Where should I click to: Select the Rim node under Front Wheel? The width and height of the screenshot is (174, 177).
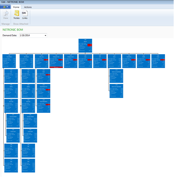[x=11, y=76]
